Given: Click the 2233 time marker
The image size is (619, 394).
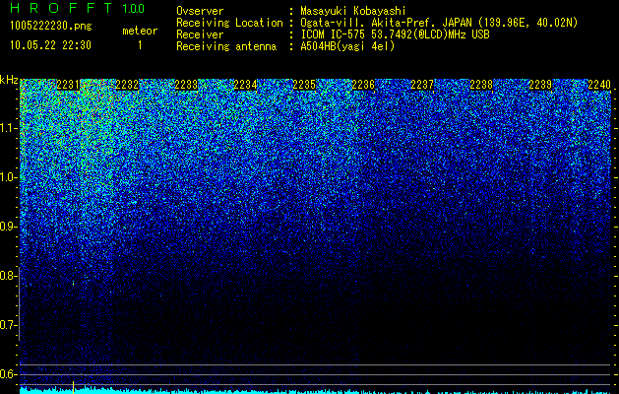Looking at the screenshot, I should pos(186,85).
